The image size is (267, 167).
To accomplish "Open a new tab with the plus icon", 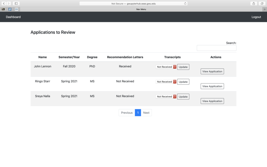I will click(265, 9).
